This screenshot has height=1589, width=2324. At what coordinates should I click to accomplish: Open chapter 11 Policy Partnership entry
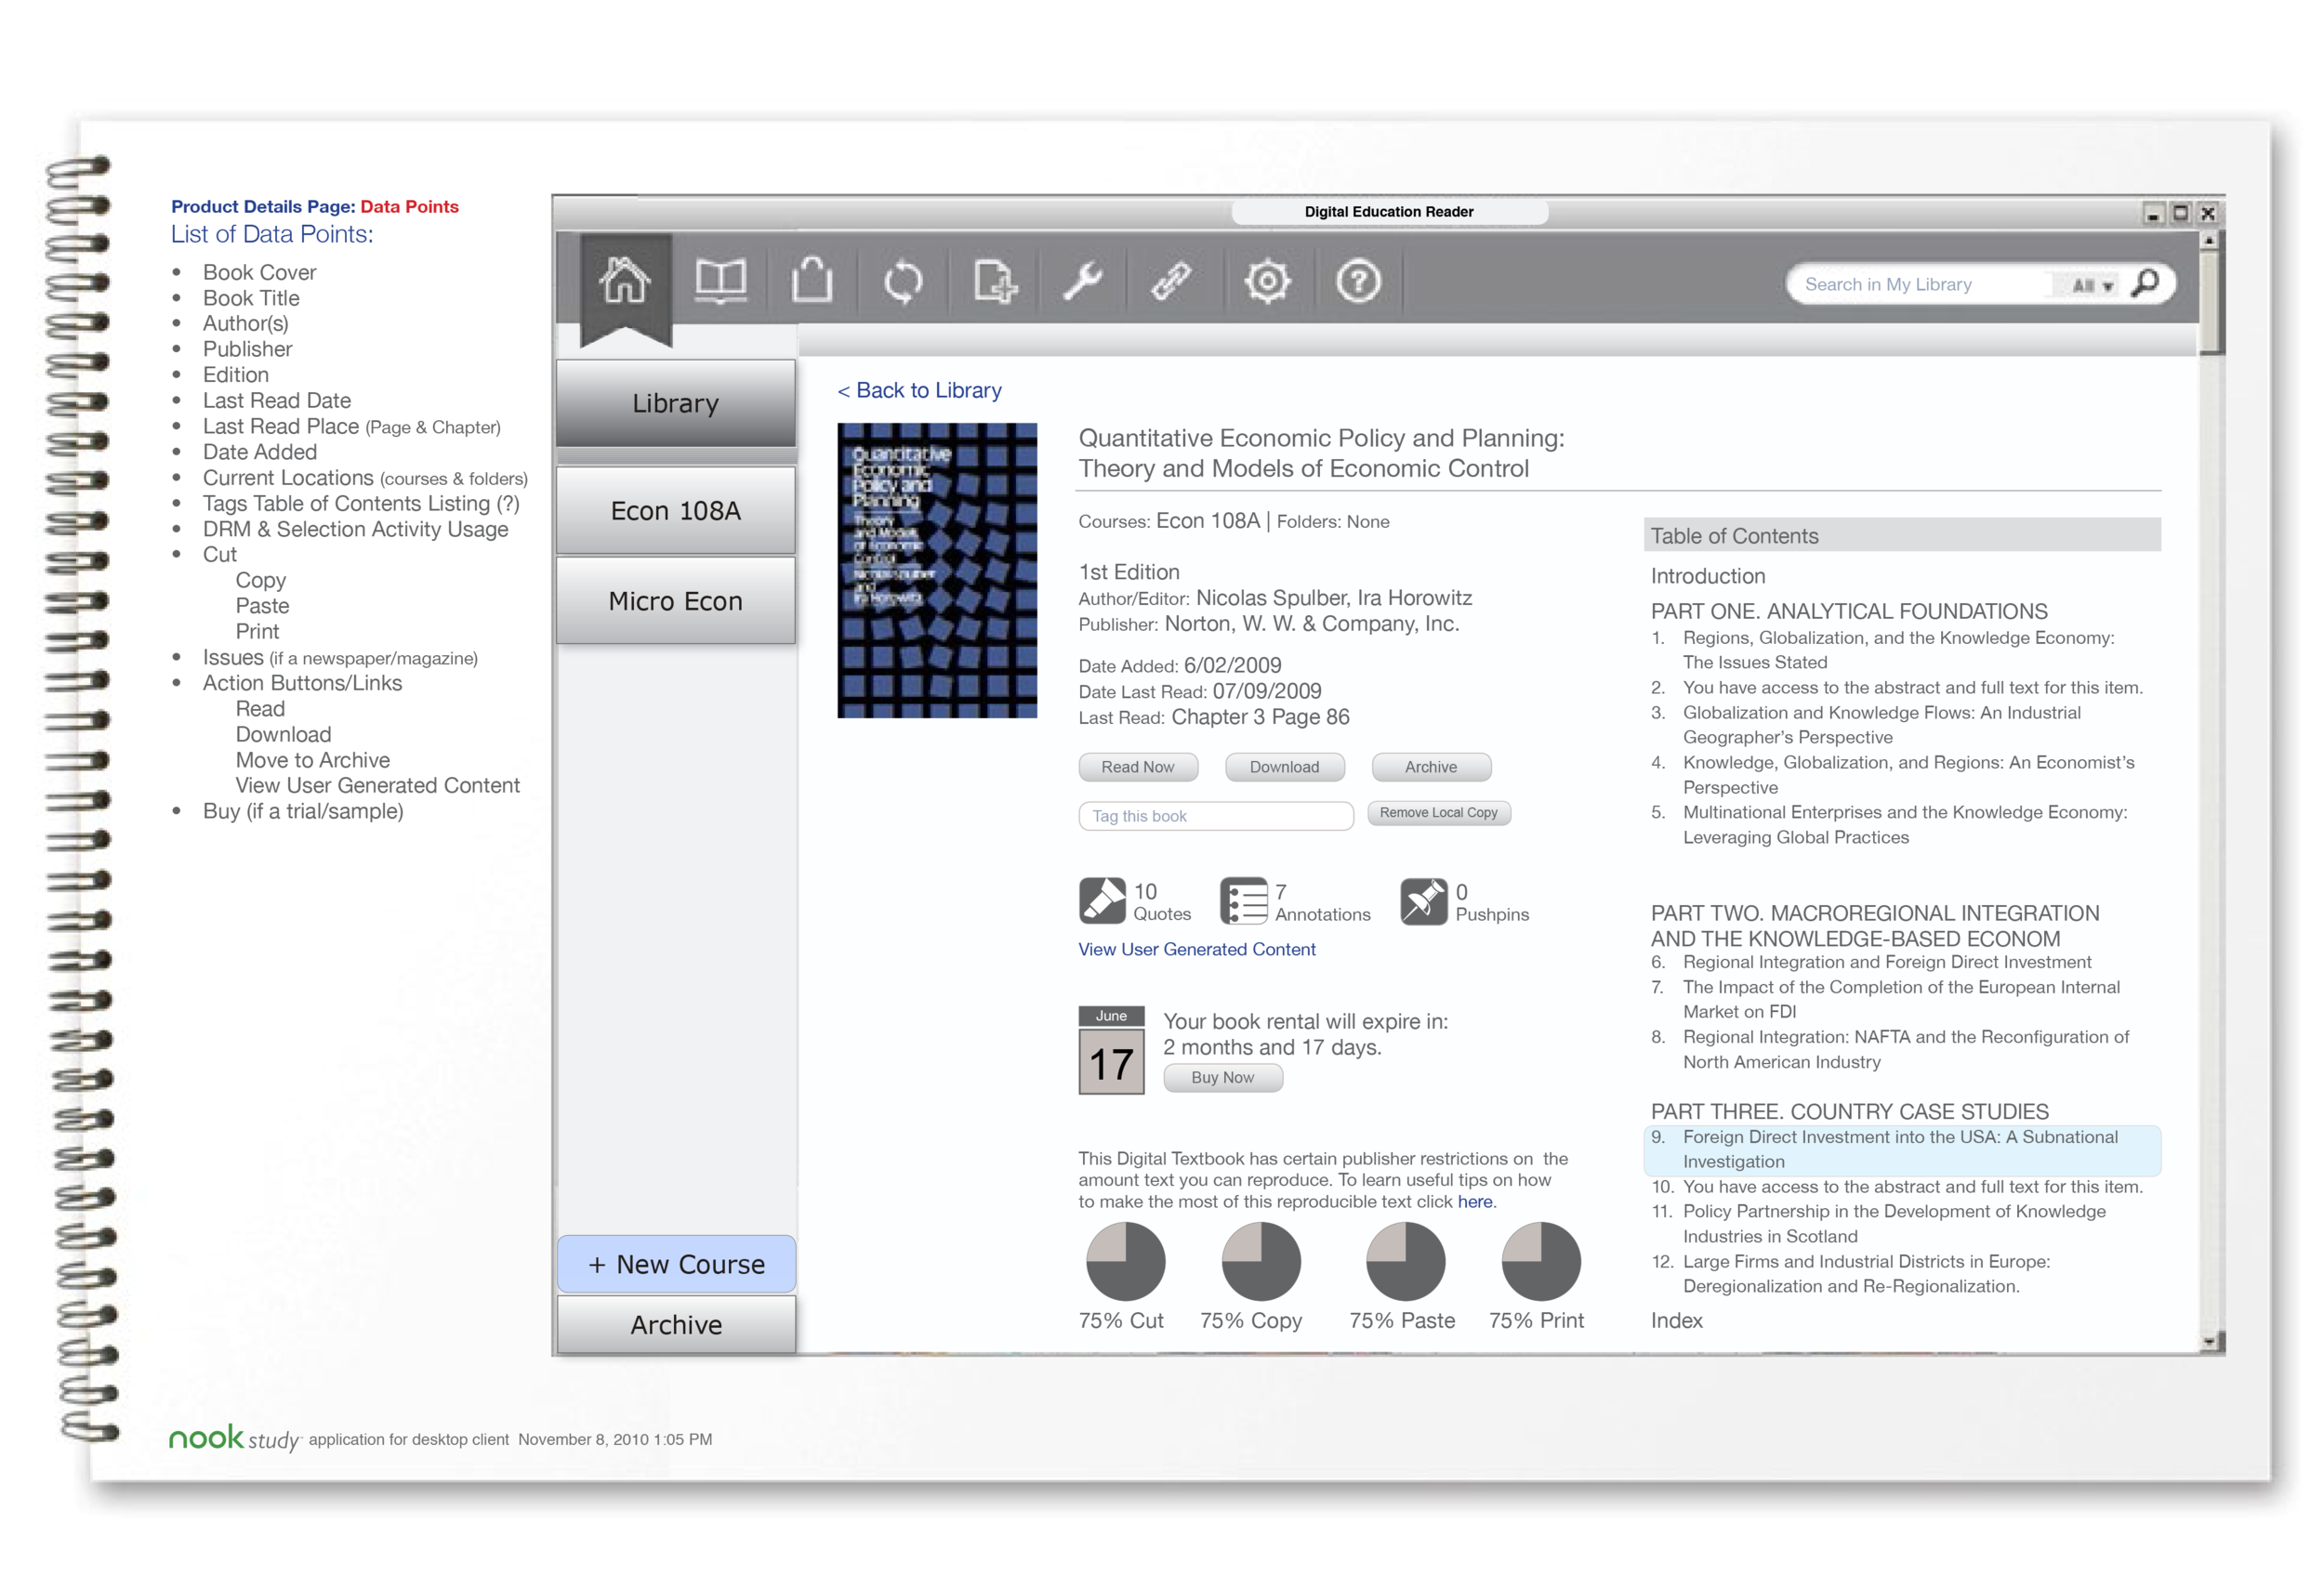pyautogui.click(x=1878, y=1223)
